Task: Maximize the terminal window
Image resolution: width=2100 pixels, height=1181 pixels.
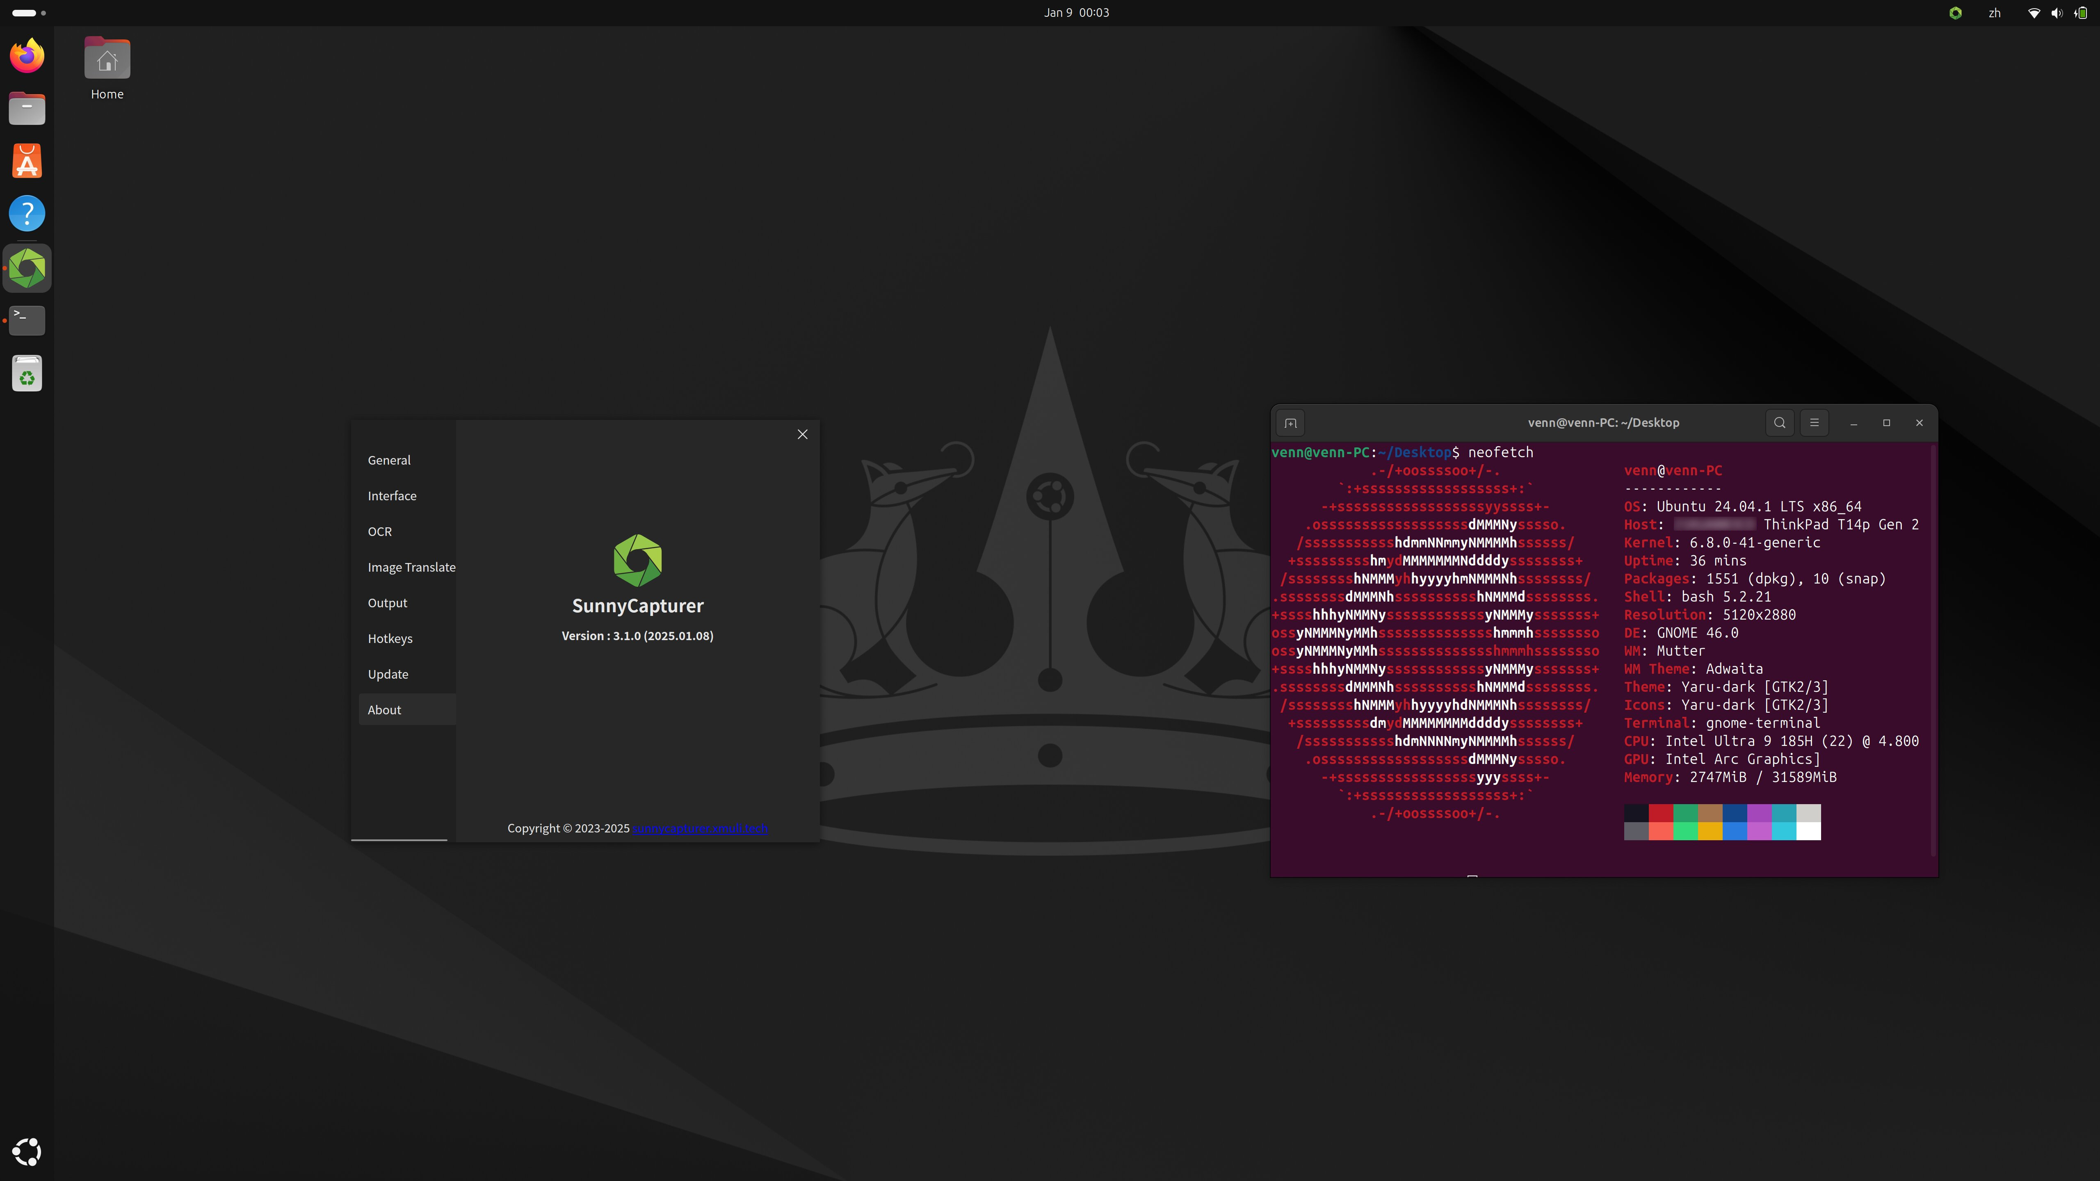Action: point(1886,423)
